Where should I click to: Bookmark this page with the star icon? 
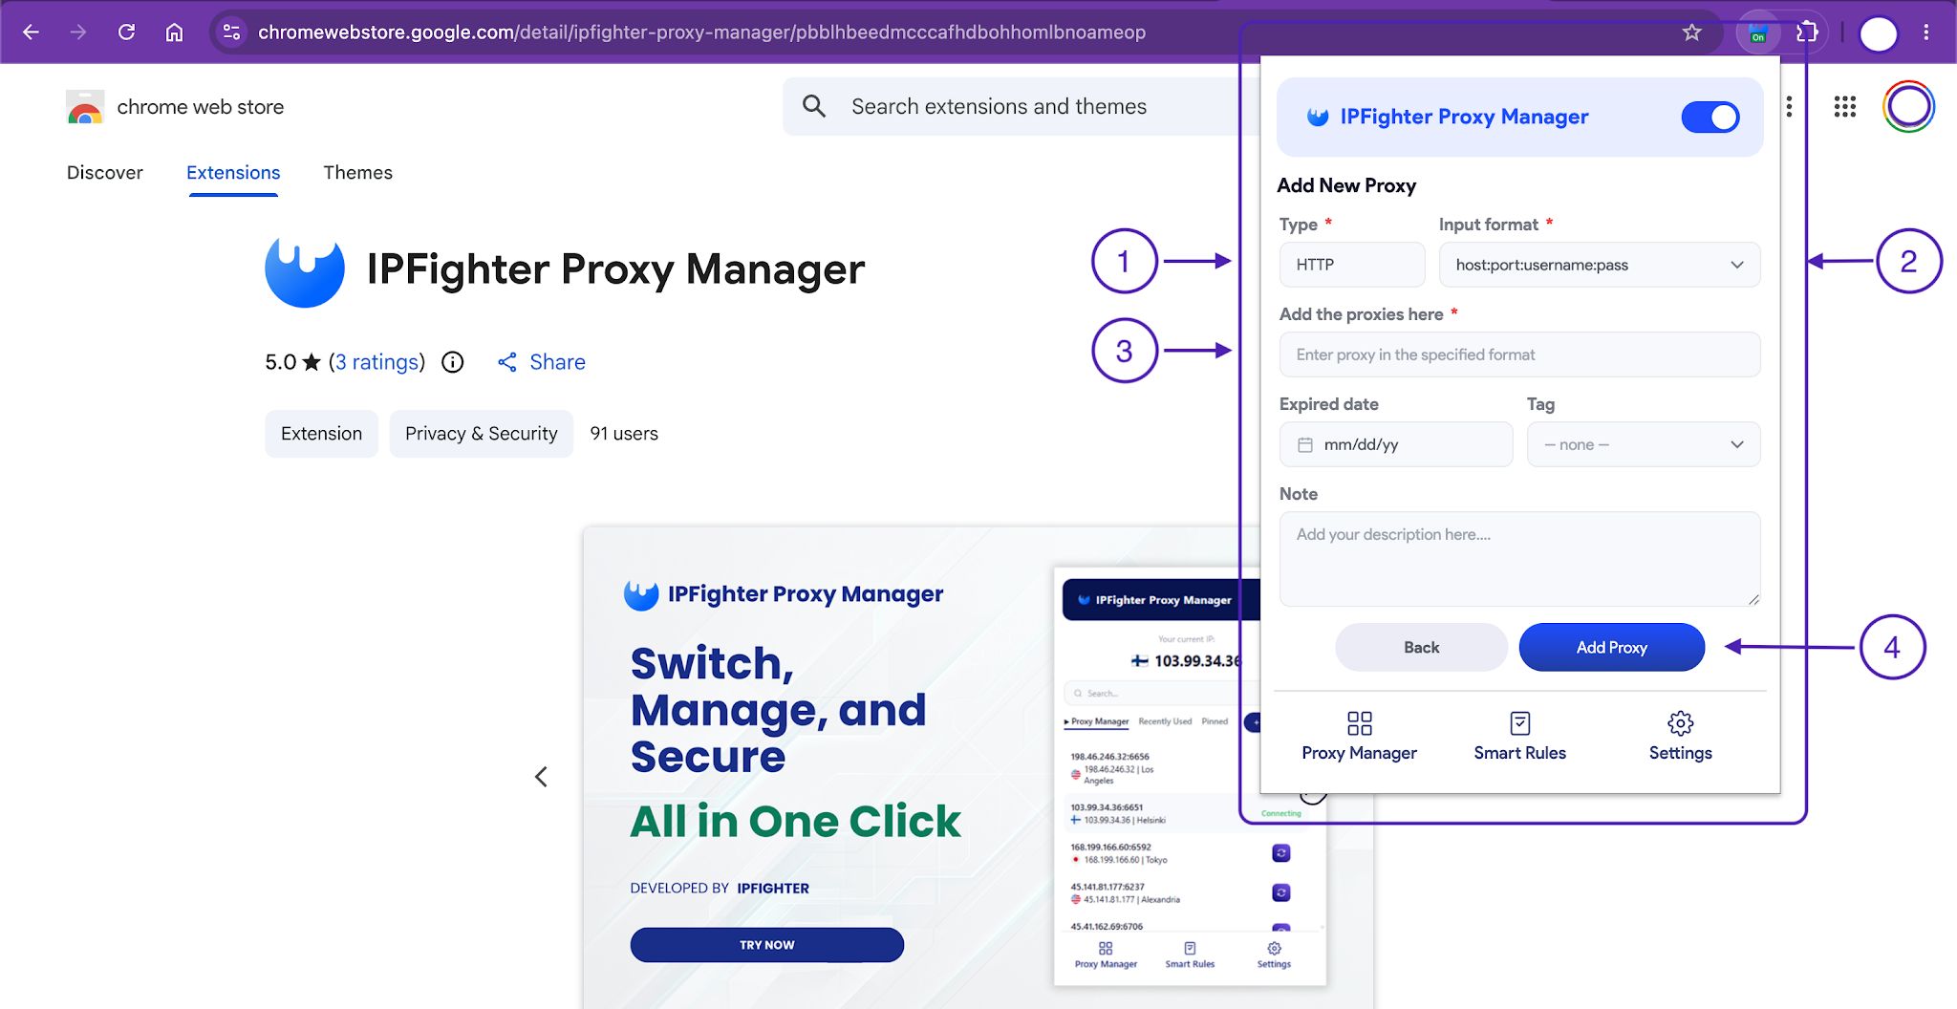(x=1691, y=32)
